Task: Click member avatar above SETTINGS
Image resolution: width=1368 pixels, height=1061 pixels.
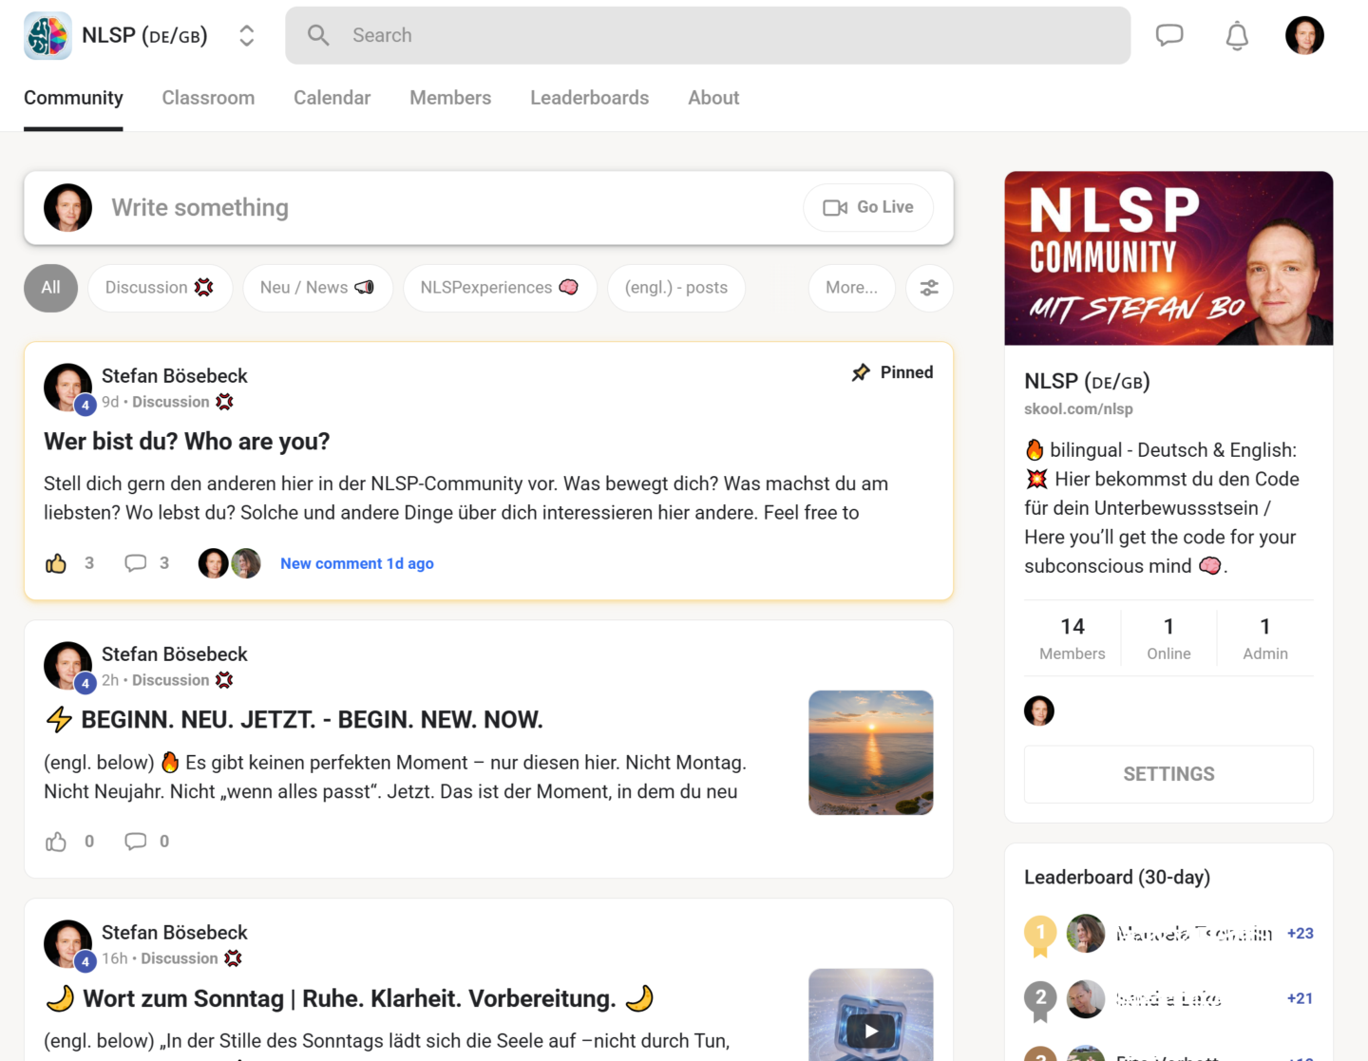Action: [1039, 710]
